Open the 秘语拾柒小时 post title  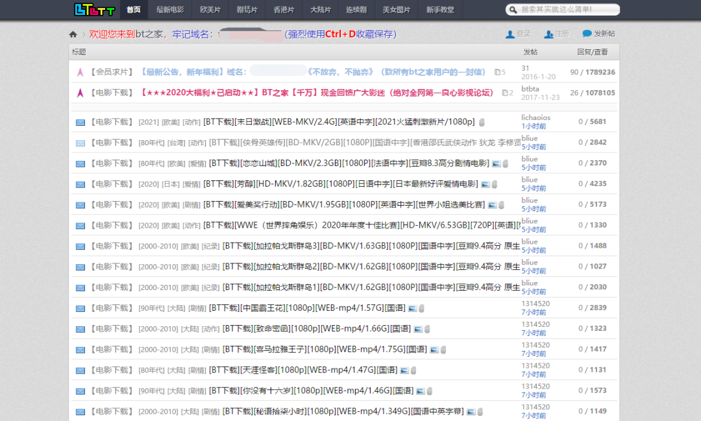(343, 412)
